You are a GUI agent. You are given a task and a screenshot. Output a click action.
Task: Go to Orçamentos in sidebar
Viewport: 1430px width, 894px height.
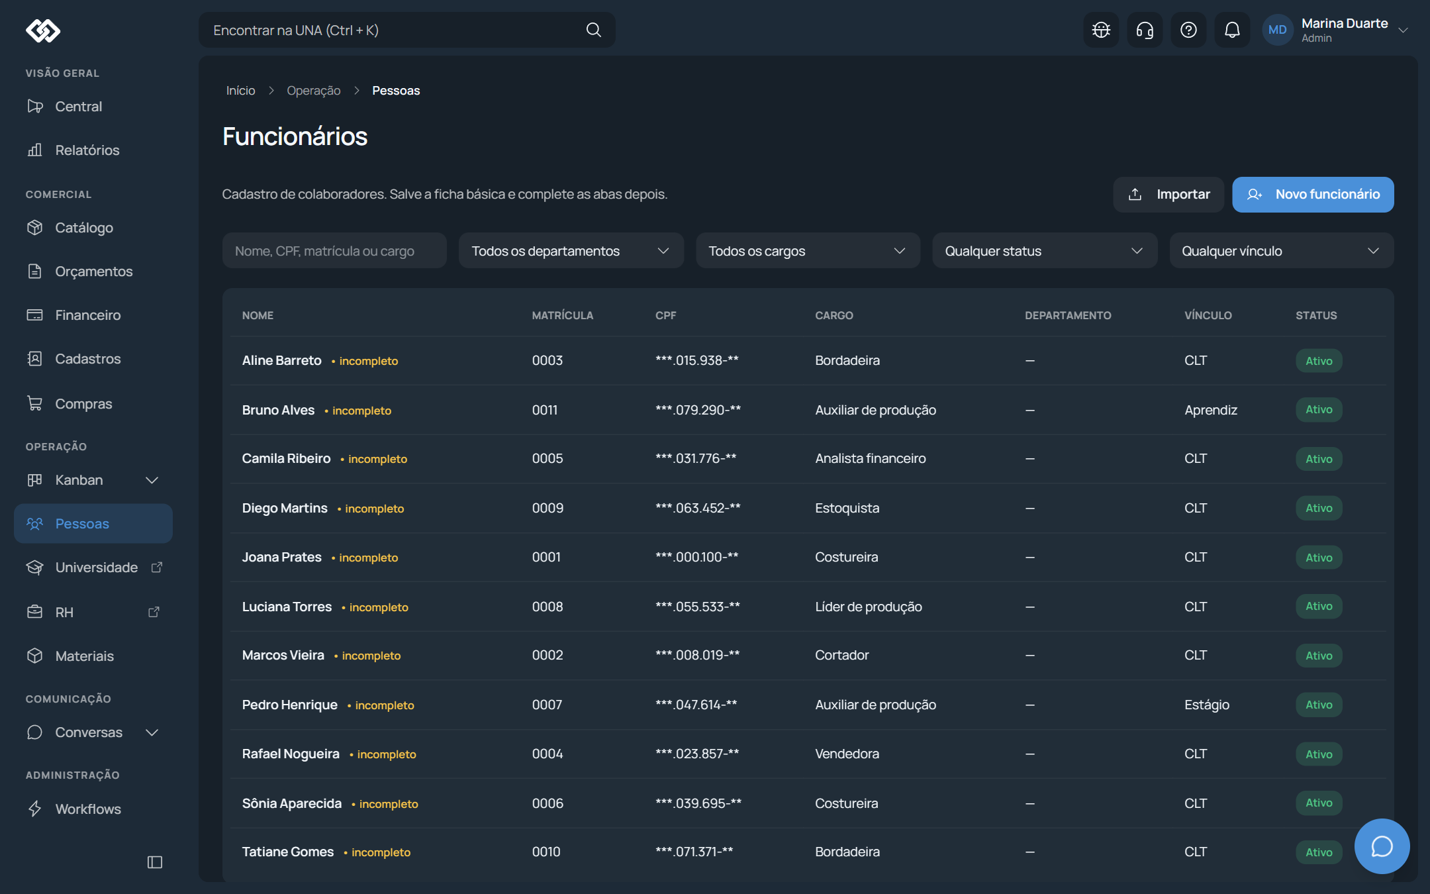click(x=93, y=272)
